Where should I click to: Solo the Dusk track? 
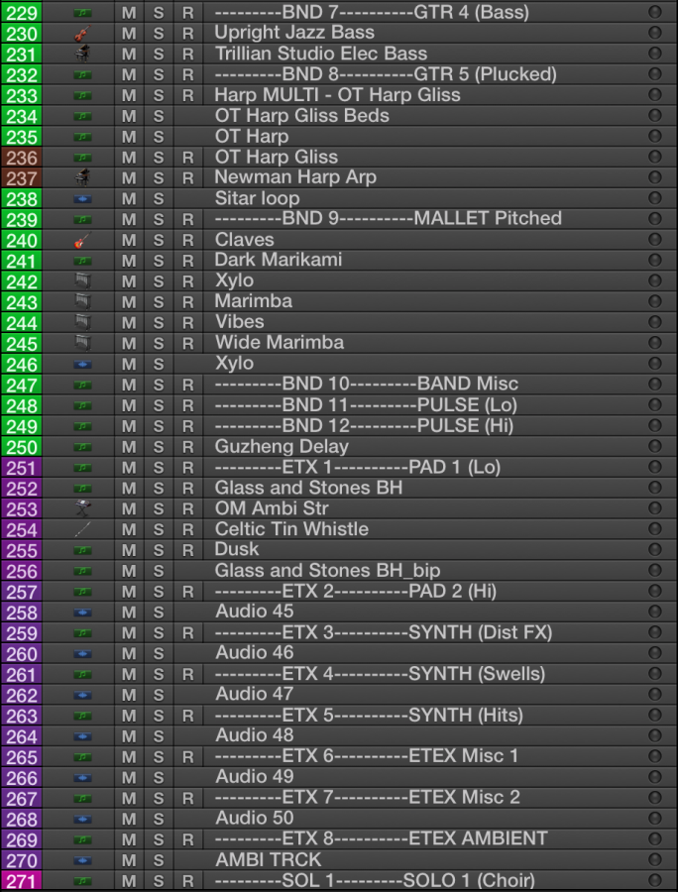coord(159,550)
